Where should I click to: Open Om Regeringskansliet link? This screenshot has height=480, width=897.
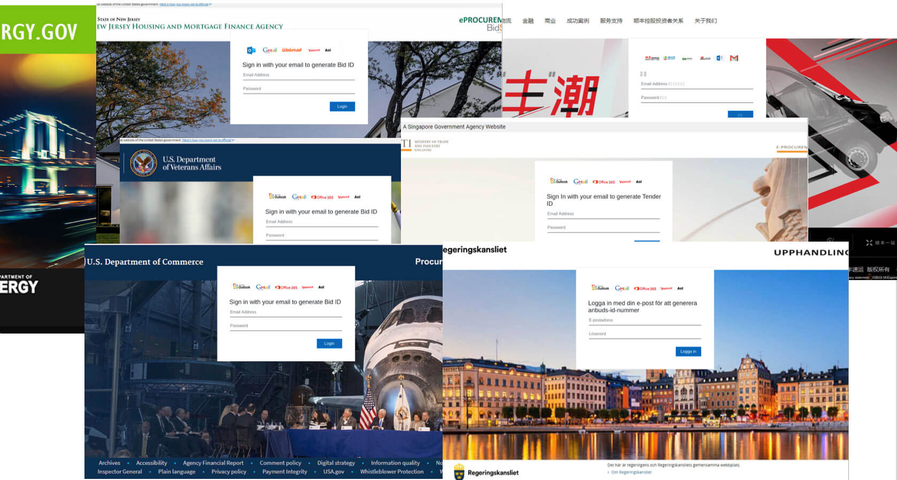coord(631,472)
